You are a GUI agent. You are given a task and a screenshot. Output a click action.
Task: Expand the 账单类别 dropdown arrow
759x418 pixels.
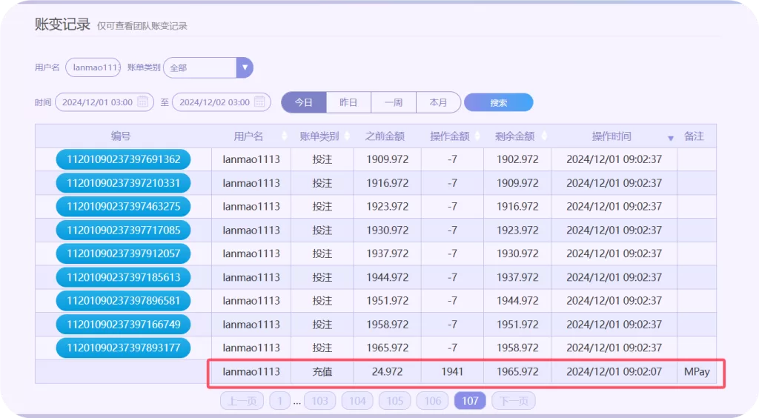(245, 67)
